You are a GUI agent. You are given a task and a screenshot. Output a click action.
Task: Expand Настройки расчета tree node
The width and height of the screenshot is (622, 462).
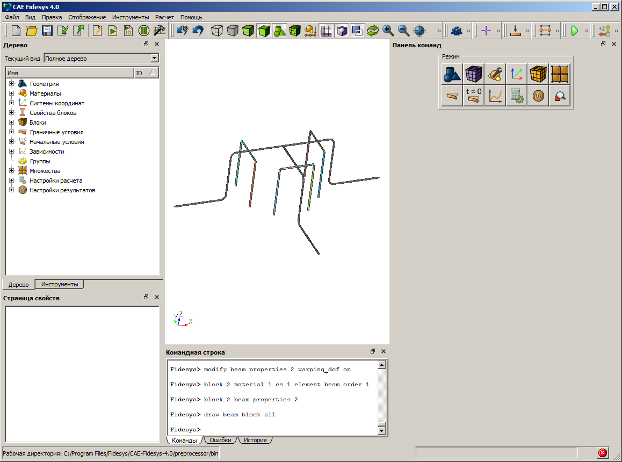click(11, 181)
